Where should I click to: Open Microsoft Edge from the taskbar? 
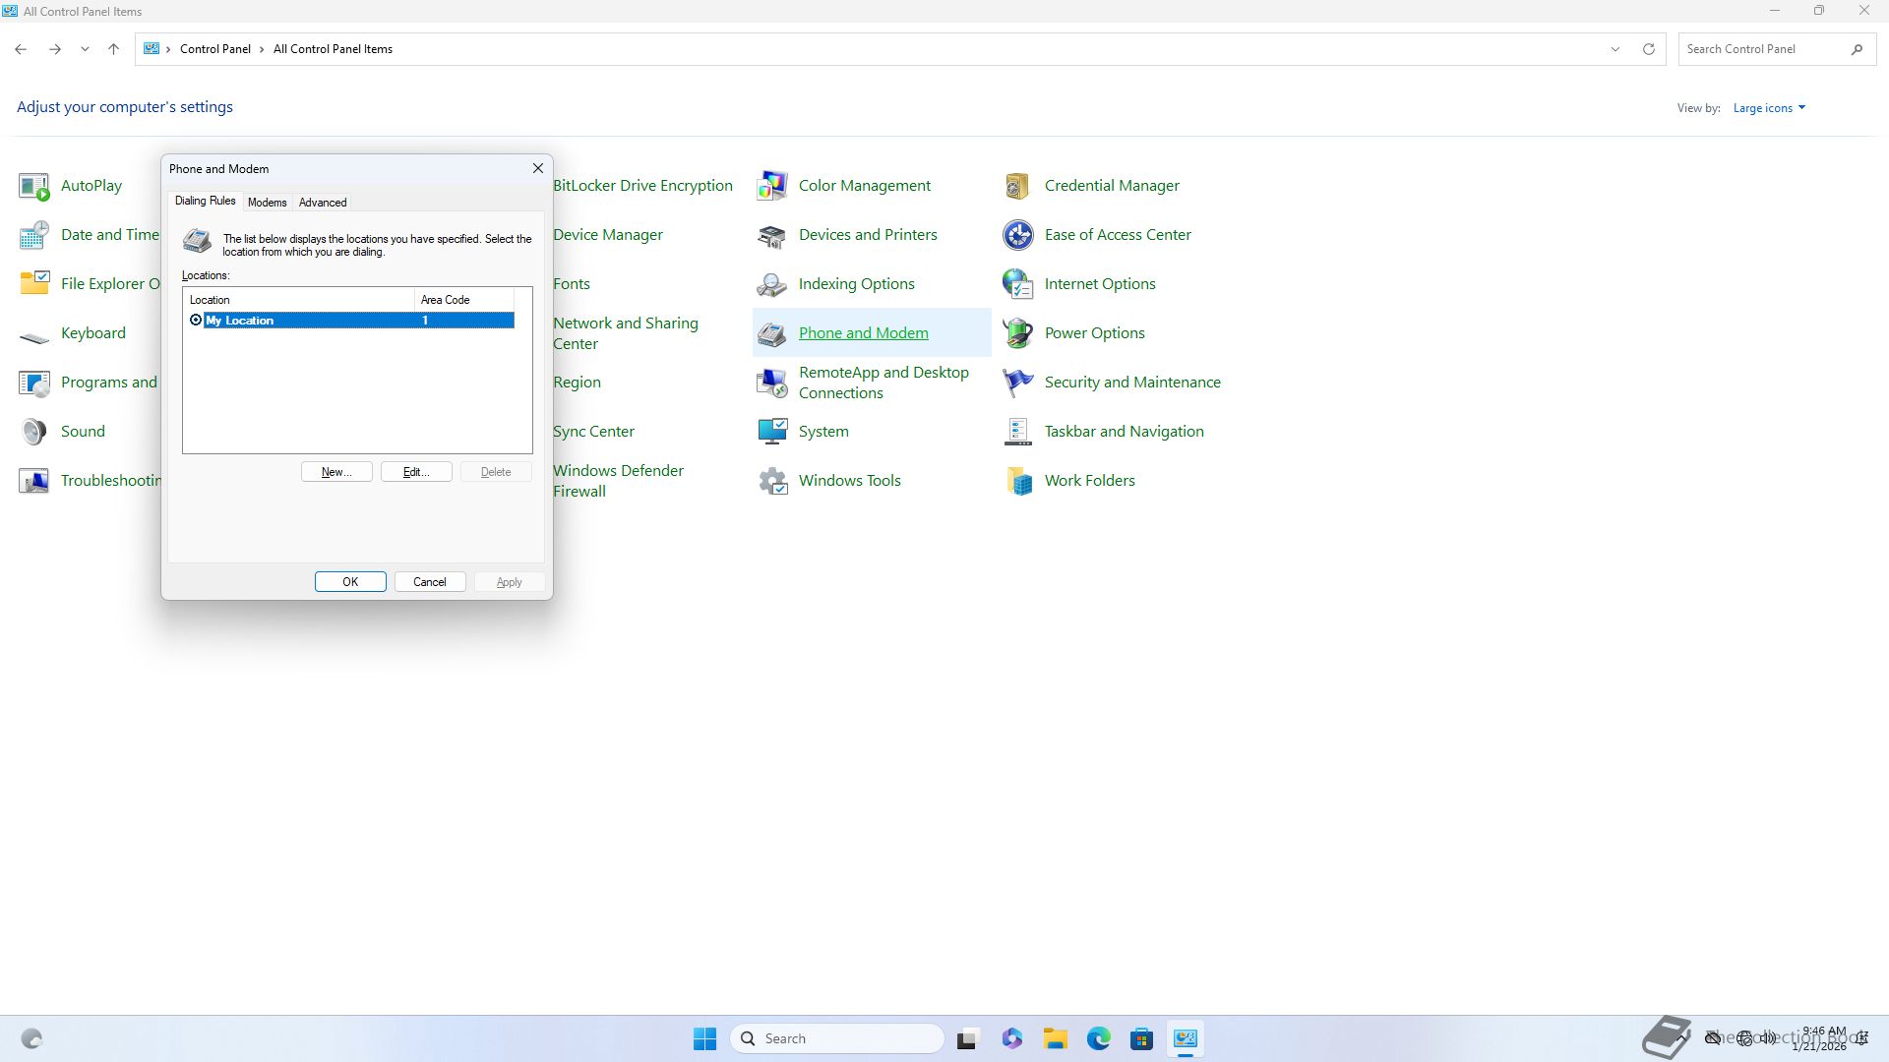[1098, 1038]
